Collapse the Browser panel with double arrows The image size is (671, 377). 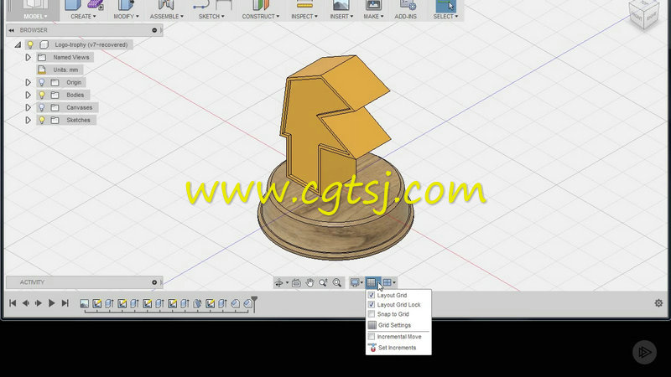[x=11, y=30]
